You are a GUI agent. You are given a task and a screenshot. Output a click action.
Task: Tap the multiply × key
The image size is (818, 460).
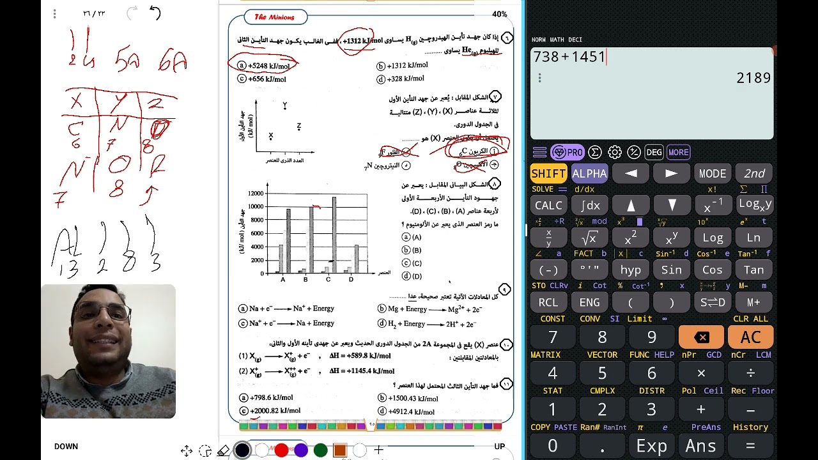701,373
